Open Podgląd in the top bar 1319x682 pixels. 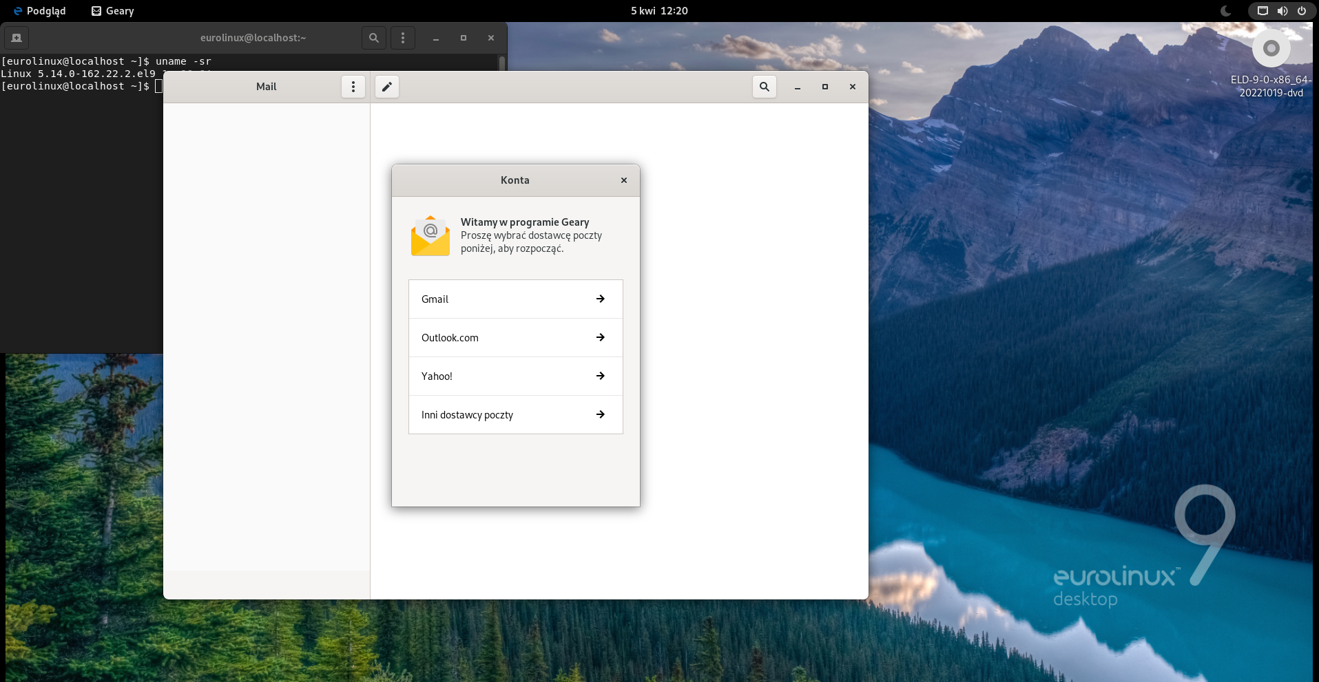[39, 10]
